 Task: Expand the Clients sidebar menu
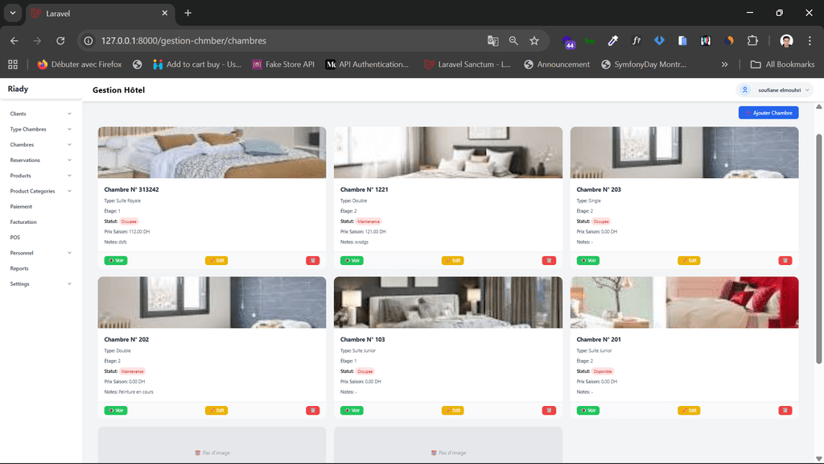click(40, 114)
